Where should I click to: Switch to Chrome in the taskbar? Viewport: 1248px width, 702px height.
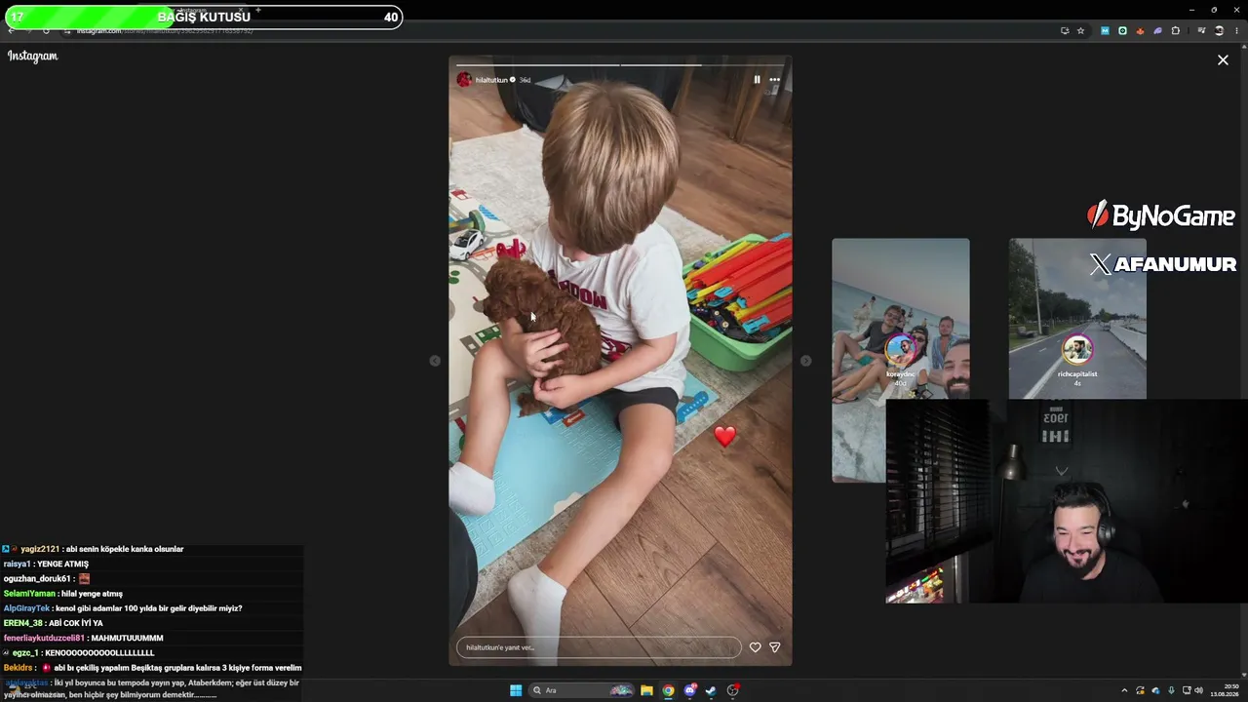coord(668,690)
